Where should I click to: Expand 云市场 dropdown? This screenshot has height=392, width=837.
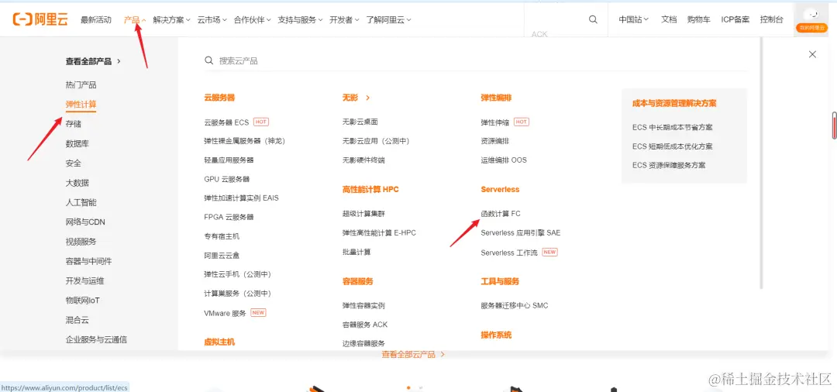[212, 19]
